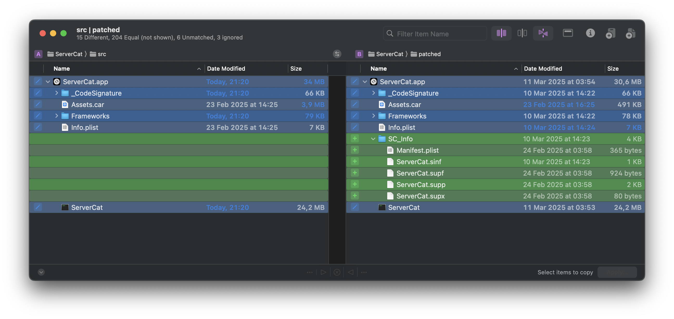The image size is (674, 319).
Task: Click changed marker for left ServerCat binary row
Action: tap(38, 207)
